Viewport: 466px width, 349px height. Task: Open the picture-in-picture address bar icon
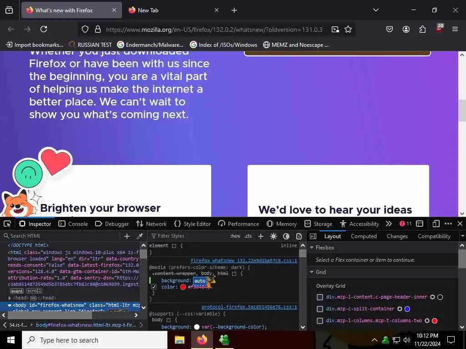pyautogui.click(x=335, y=29)
